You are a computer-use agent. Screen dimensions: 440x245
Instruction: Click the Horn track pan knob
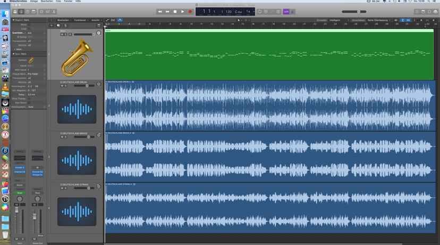98,33
